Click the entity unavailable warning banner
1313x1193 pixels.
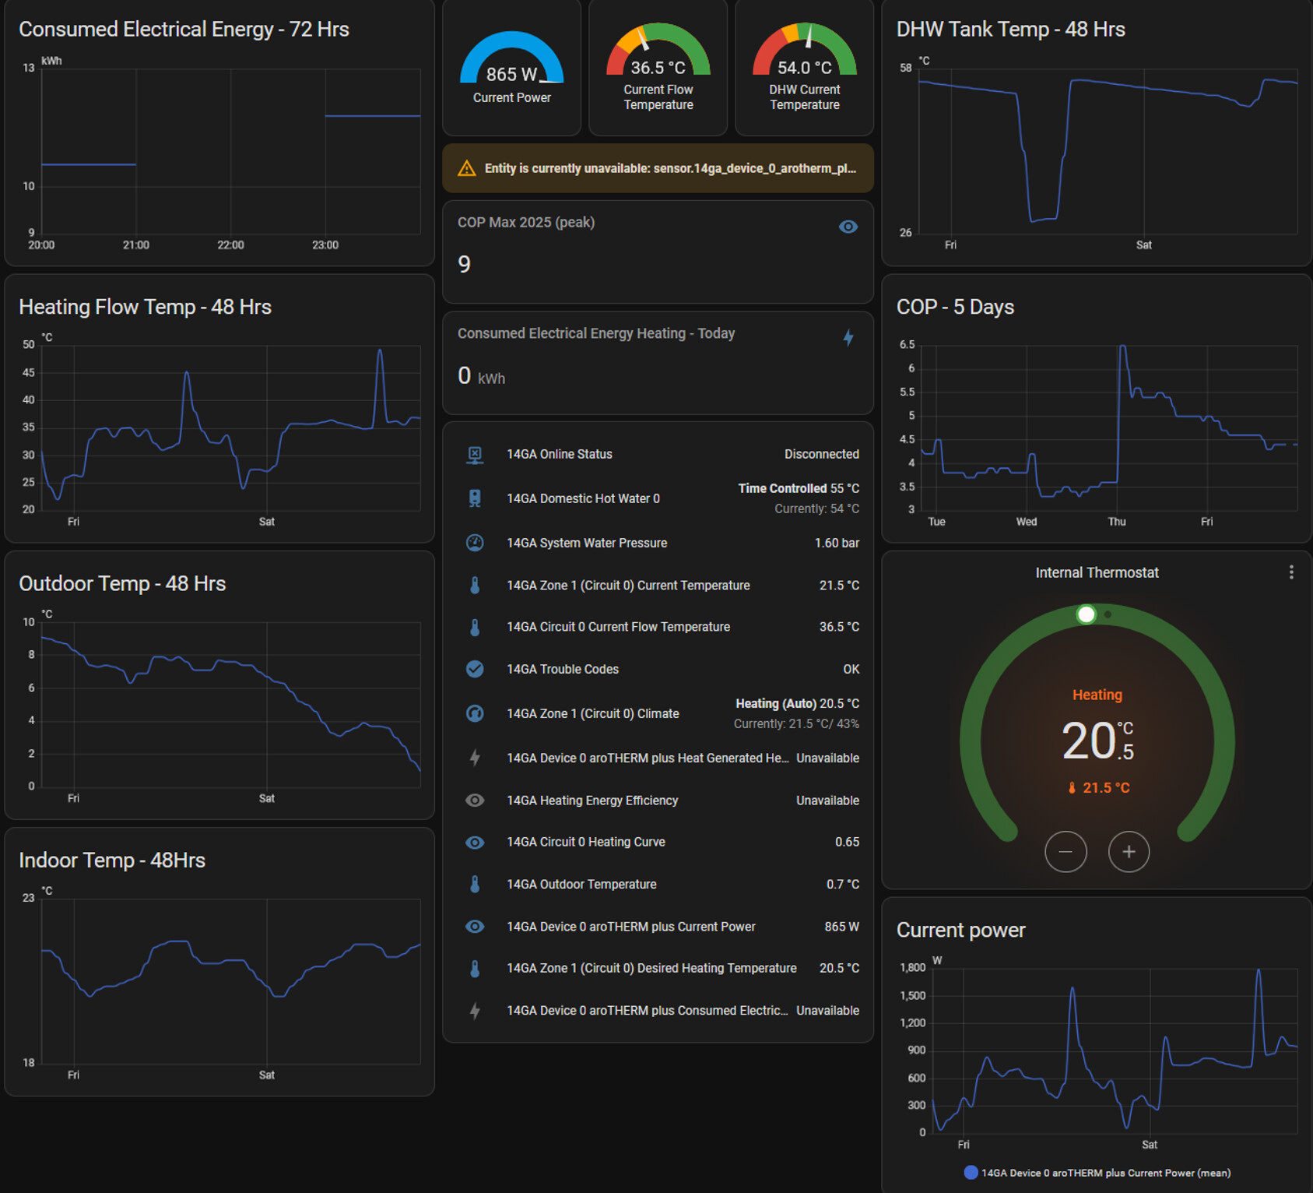(658, 168)
